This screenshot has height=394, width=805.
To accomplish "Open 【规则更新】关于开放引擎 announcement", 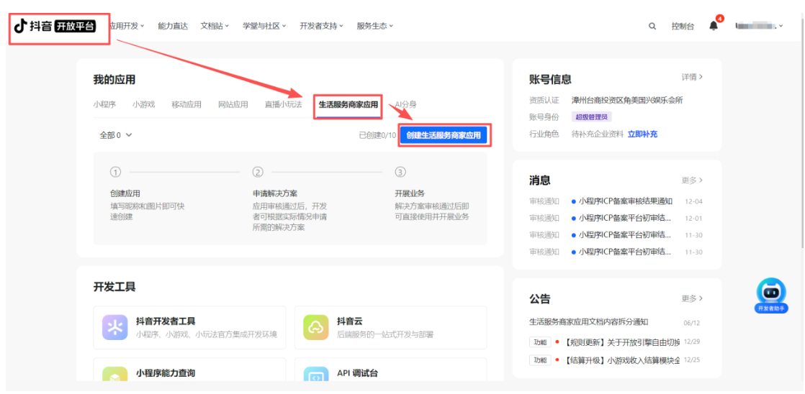I will coord(622,342).
